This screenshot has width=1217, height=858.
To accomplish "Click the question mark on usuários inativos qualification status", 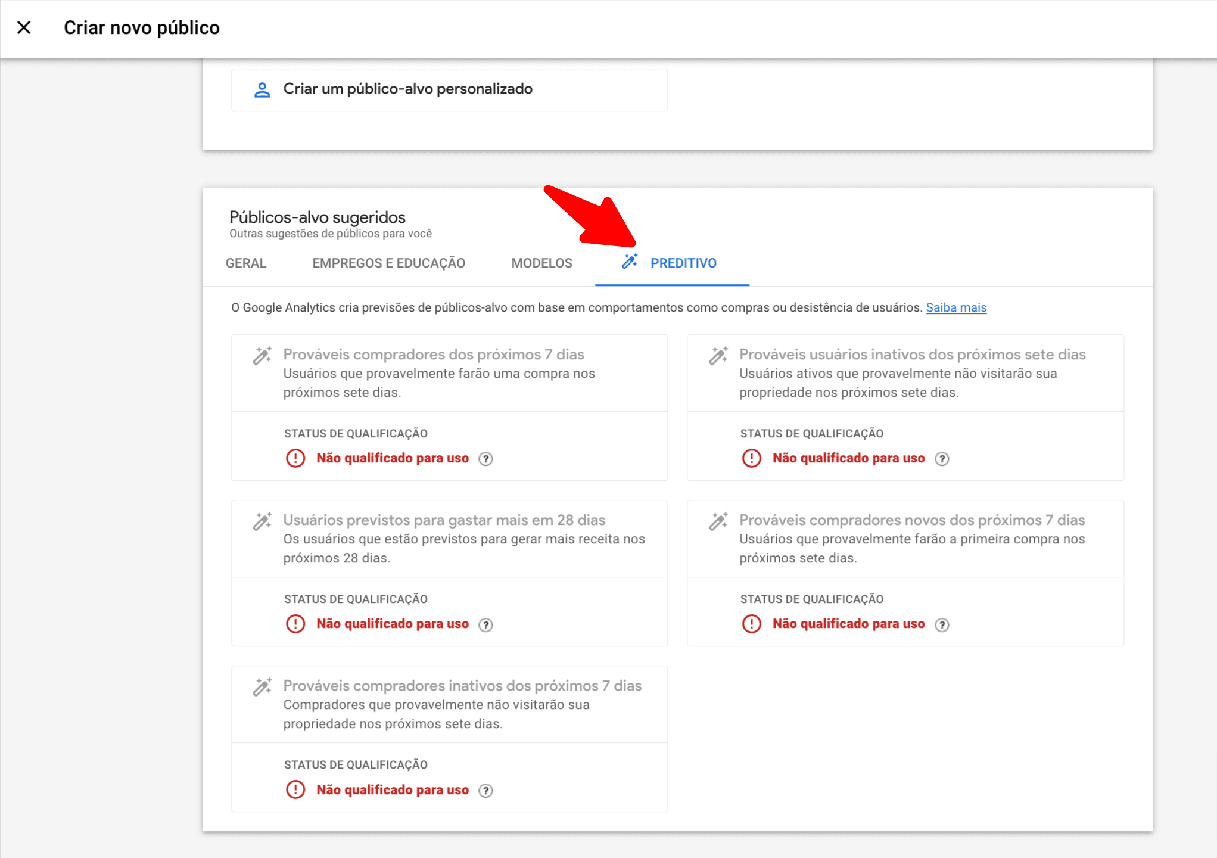I will pos(942,458).
